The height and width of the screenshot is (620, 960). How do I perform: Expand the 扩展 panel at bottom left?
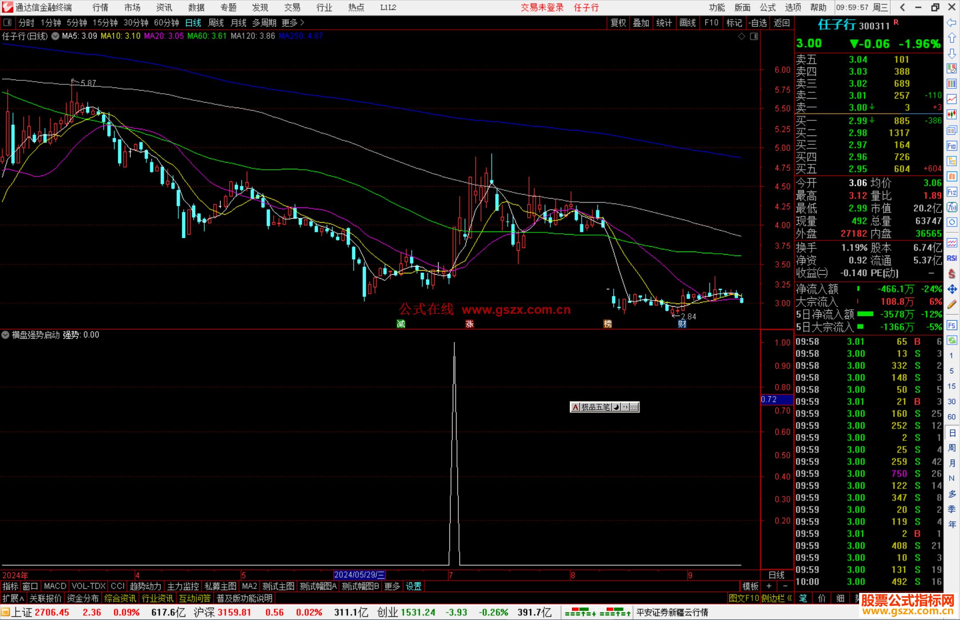pyautogui.click(x=13, y=598)
